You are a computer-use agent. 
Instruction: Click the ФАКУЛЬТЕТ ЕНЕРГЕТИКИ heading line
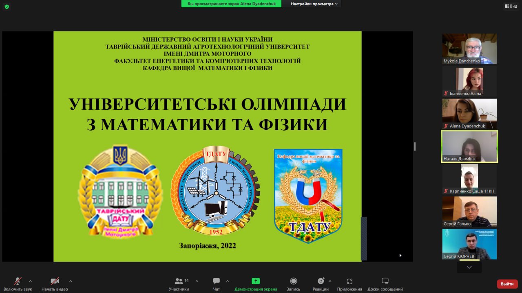click(208, 61)
